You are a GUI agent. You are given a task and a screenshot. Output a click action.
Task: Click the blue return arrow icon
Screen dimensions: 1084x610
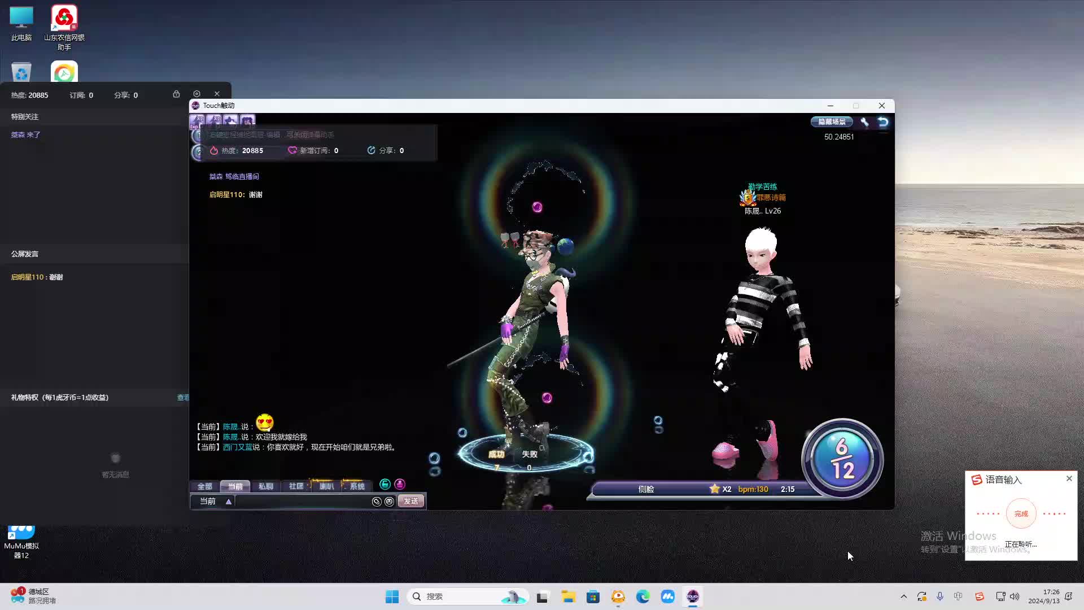(883, 121)
